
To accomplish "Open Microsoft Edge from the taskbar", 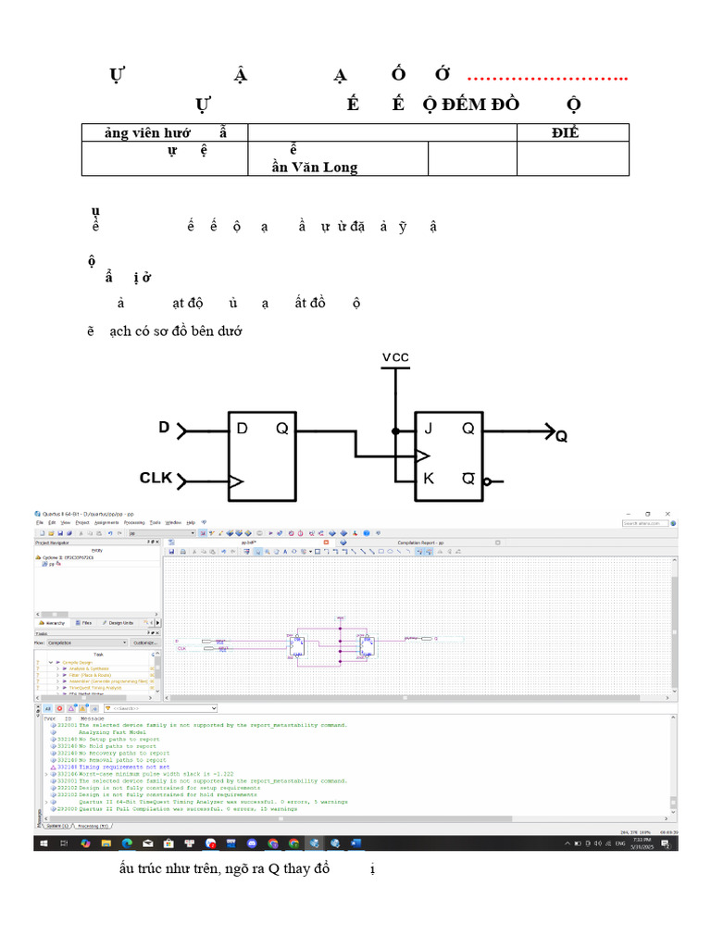I will pyautogui.click(x=127, y=842).
